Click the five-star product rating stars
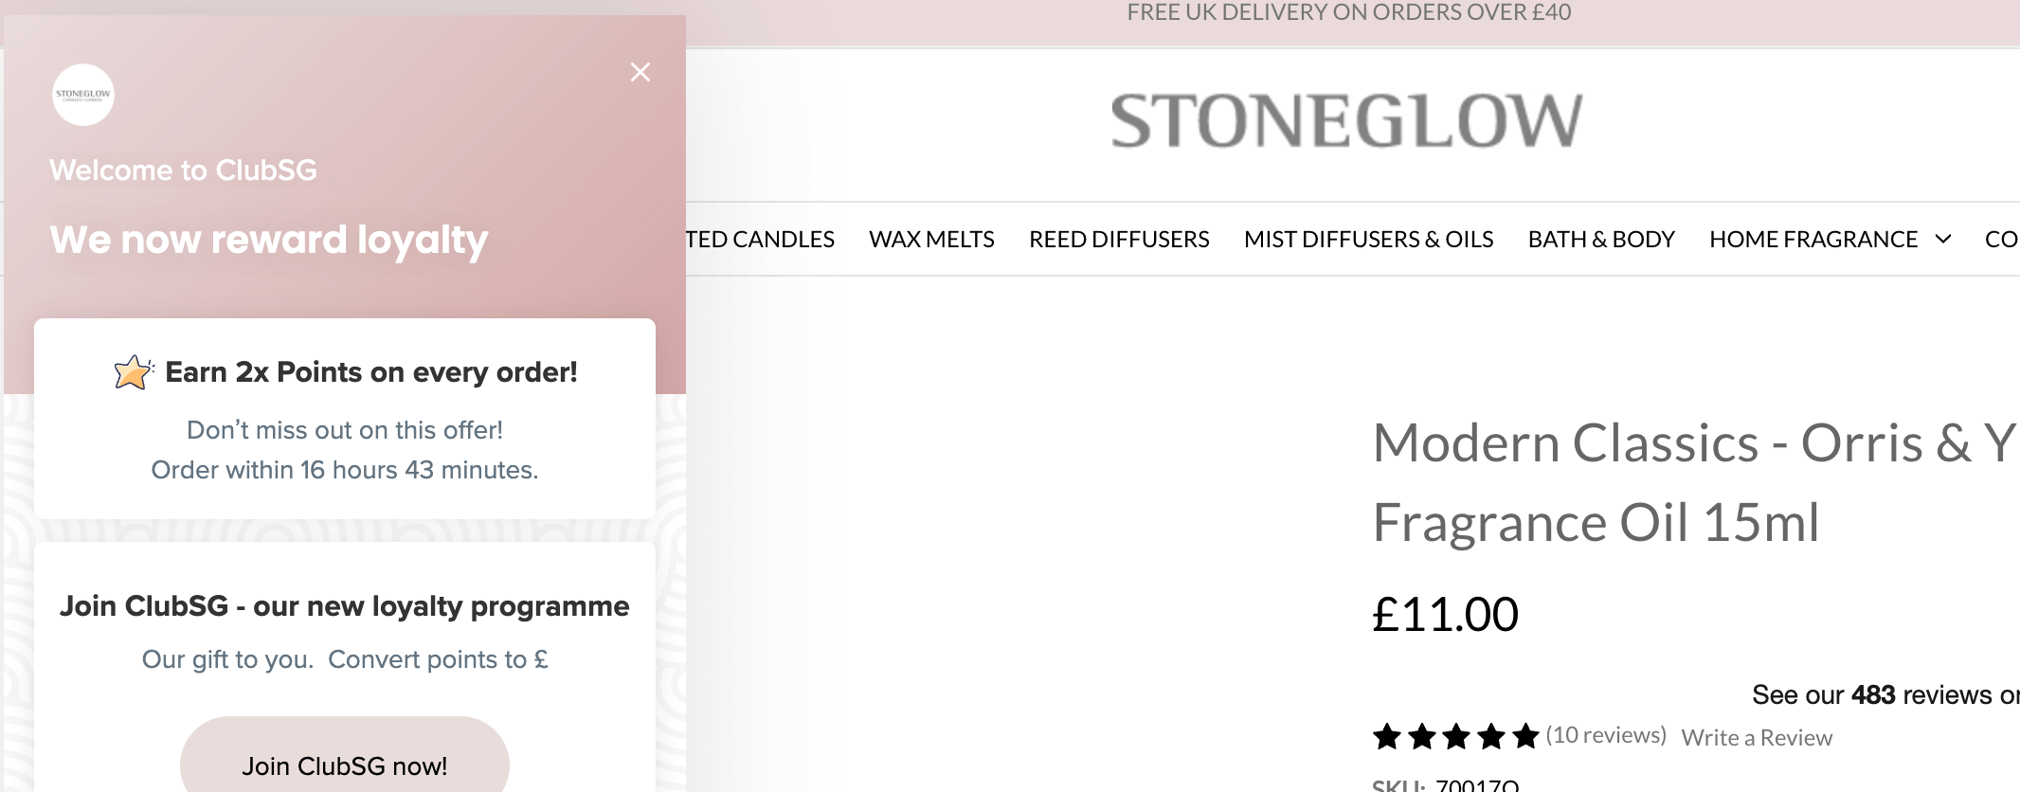The height and width of the screenshot is (792, 2020). pyautogui.click(x=1456, y=735)
